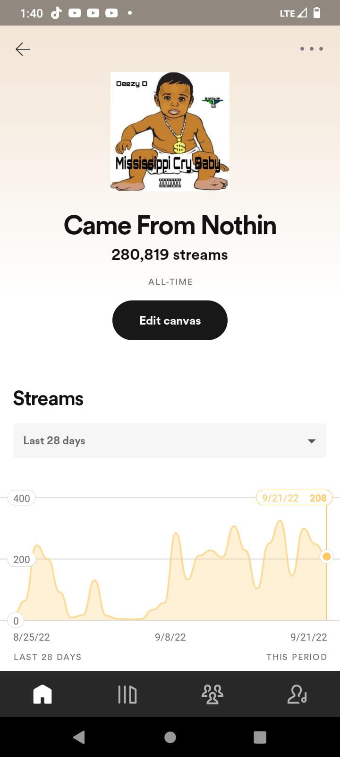Tap the Edit canvas button
Image resolution: width=340 pixels, height=757 pixels.
coord(170,320)
